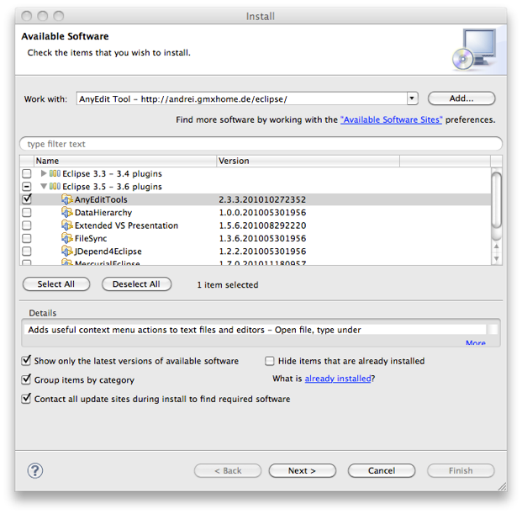This screenshot has height=514, width=522.
Task: Toggle Show only the latest versions option
Action: (x=26, y=361)
